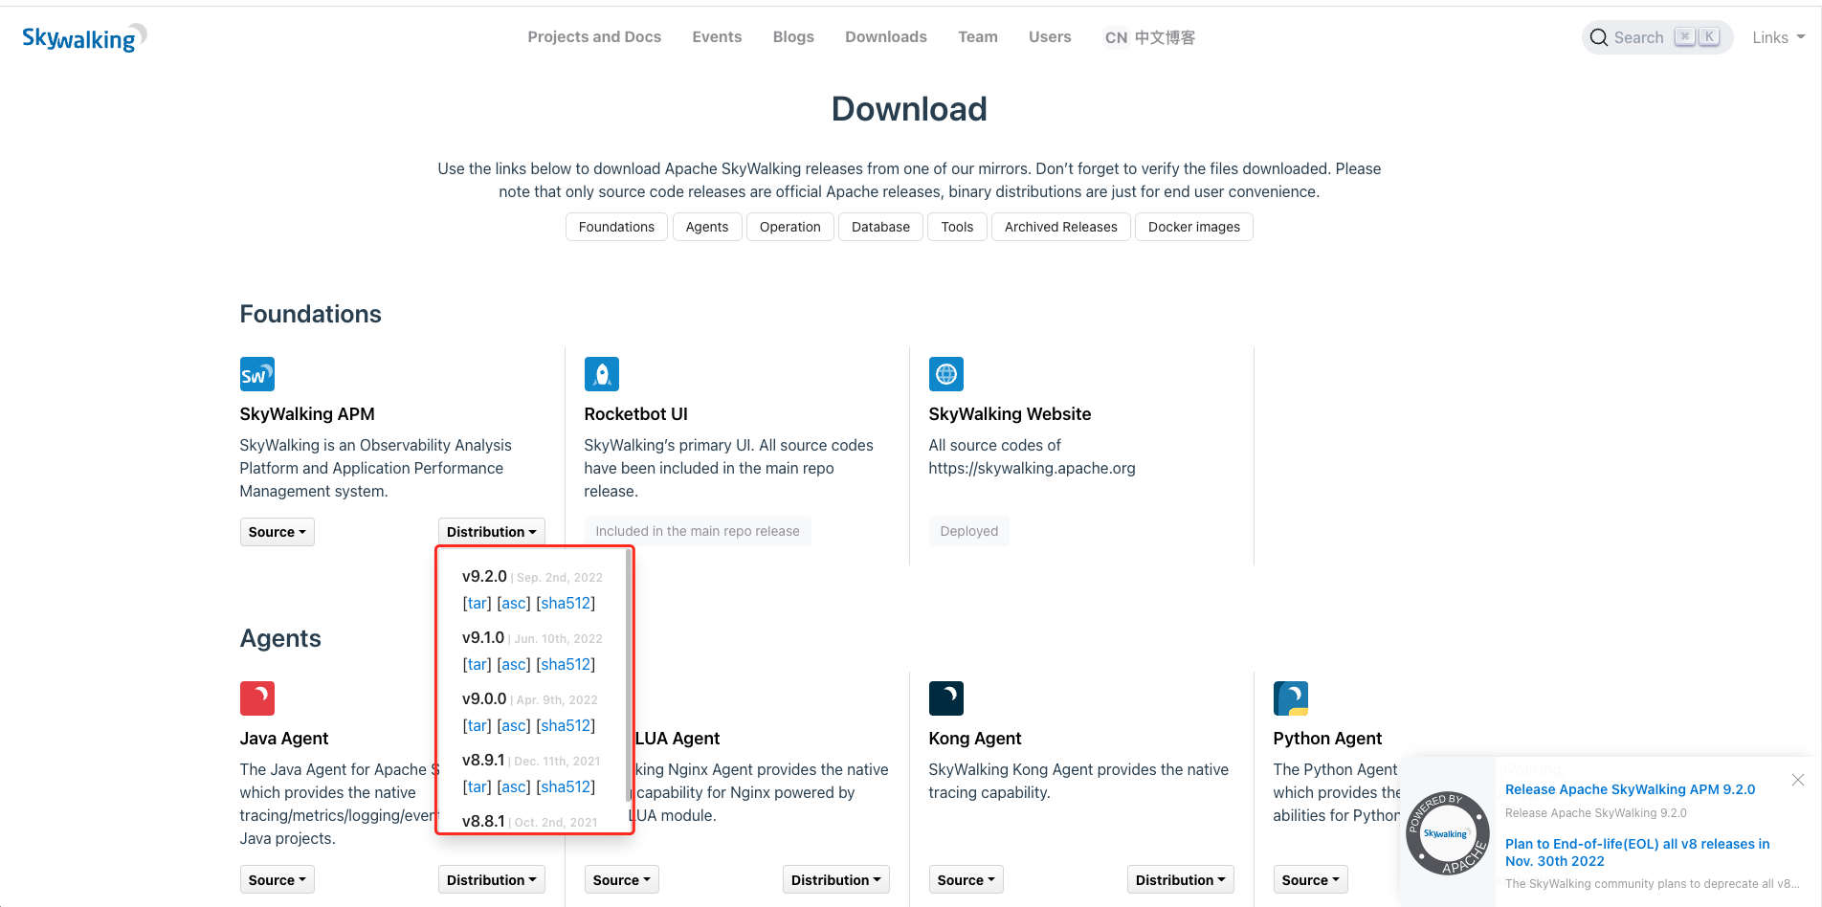Open v8.9.1 asc signature link
The image size is (1822, 907).
(514, 787)
